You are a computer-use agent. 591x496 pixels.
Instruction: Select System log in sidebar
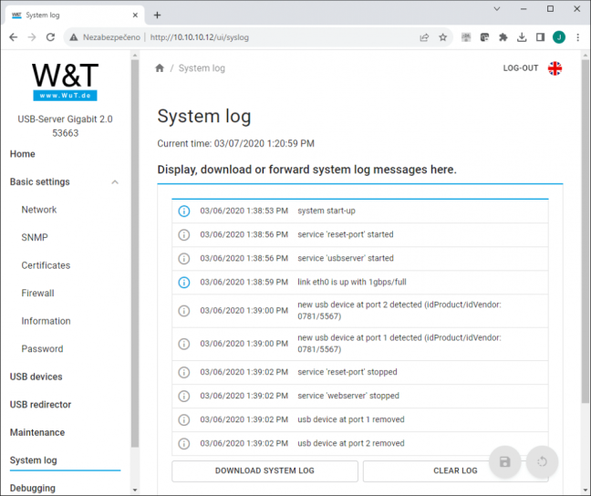[33, 460]
